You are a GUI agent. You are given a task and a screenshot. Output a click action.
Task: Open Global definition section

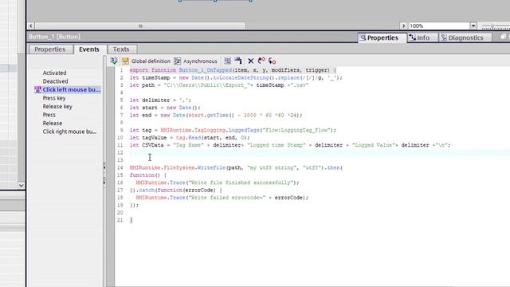pos(151,61)
